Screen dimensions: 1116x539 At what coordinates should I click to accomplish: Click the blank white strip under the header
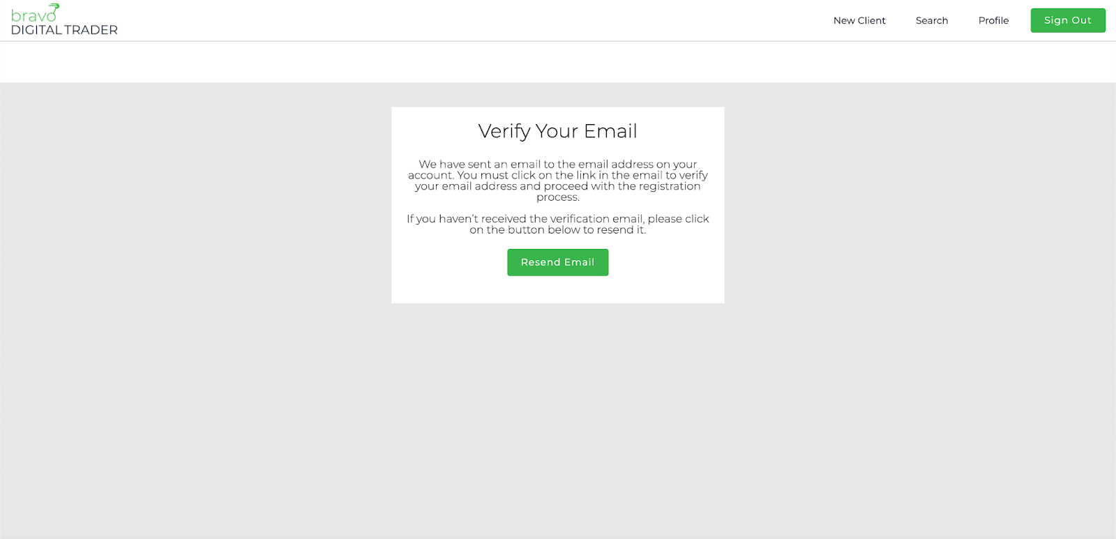click(x=558, y=62)
